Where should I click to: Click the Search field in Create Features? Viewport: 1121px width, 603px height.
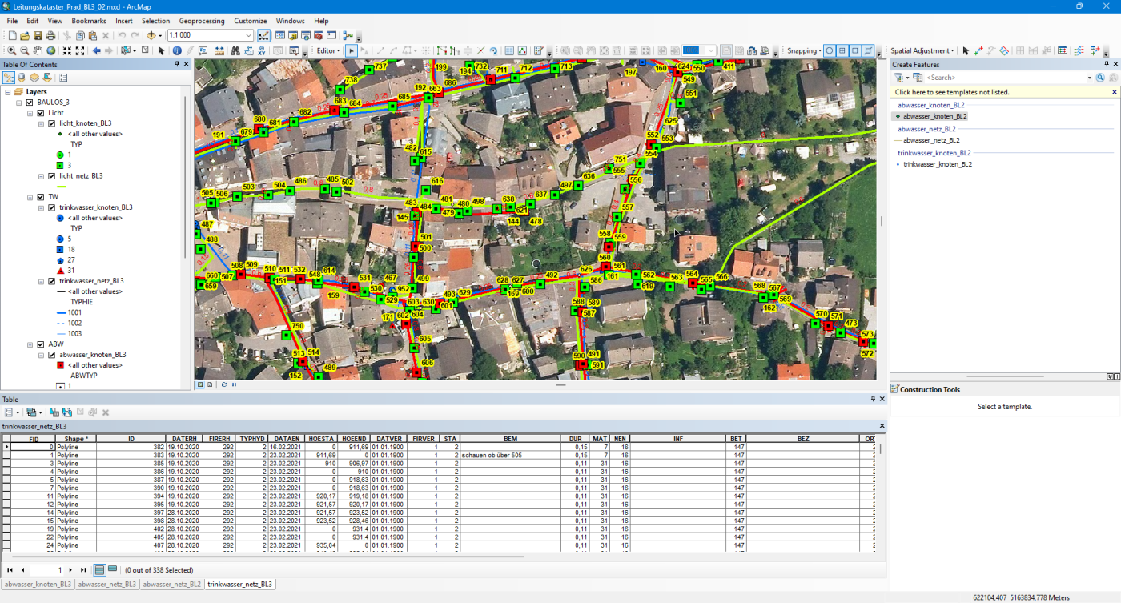pyautogui.click(x=1008, y=78)
